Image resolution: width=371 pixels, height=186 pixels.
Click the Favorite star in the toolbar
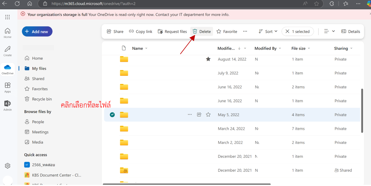pos(227,32)
